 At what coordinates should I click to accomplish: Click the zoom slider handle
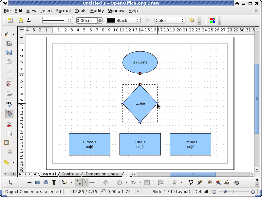click(225, 192)
